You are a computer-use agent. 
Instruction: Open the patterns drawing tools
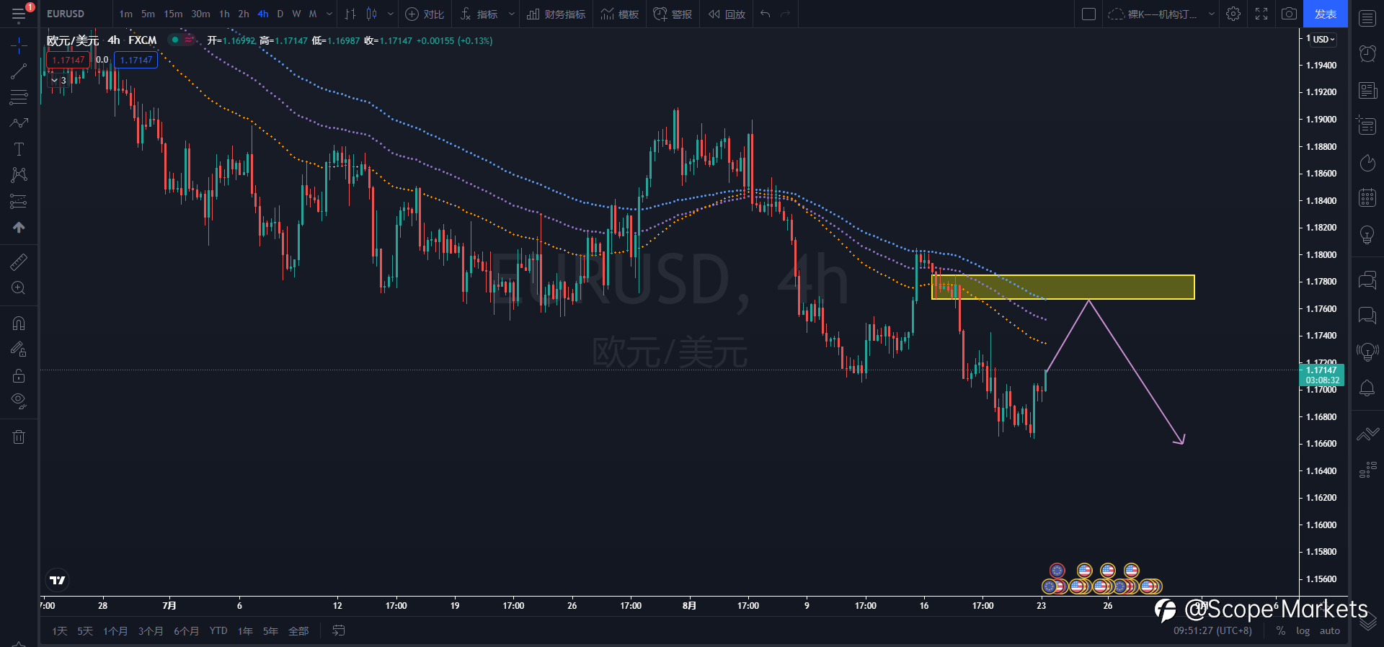pos(19,175)
